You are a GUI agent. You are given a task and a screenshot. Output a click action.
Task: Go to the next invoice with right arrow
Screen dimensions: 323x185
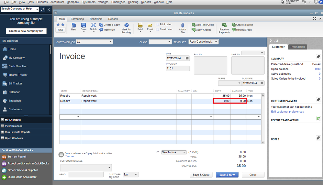(x=63, y=25)
